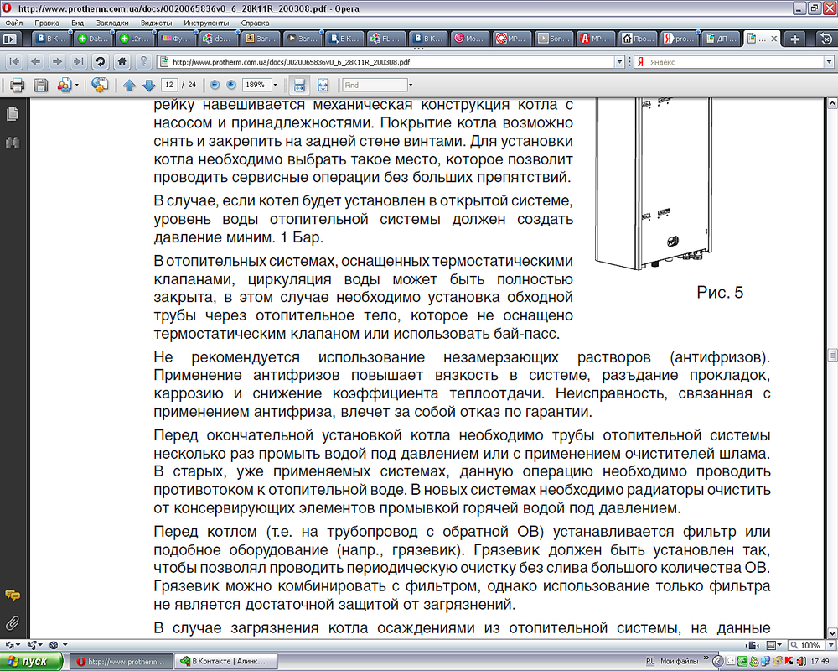Toggle the fit-page display mode
Screen dimensions: 838x671
321,84
